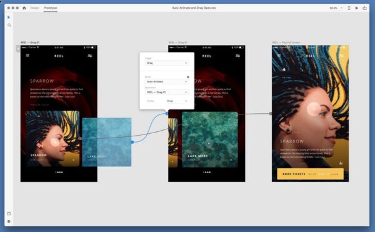Click the home flag on first artboard
The width and height of the screenshot is (375, 232).
tap(18, 49)
